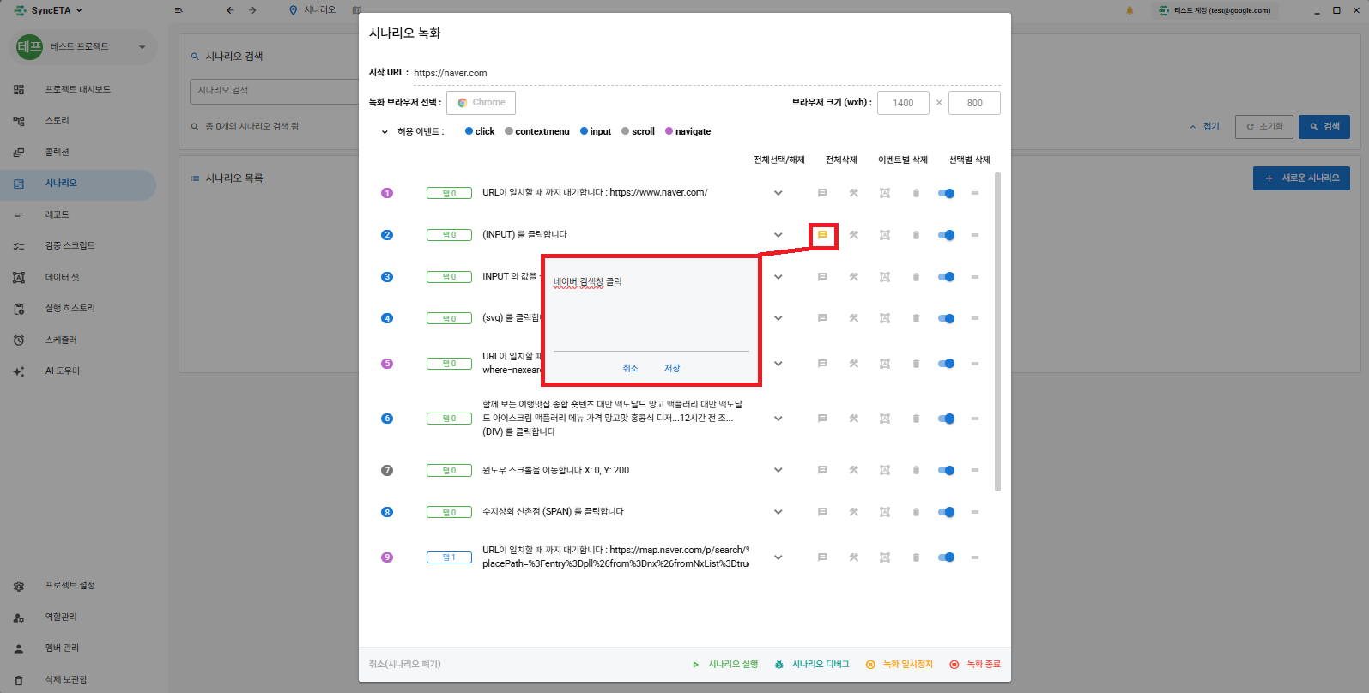Open the comment icon on step 9 row
The width and height of the screenshot is (1369, 693).
822,557
